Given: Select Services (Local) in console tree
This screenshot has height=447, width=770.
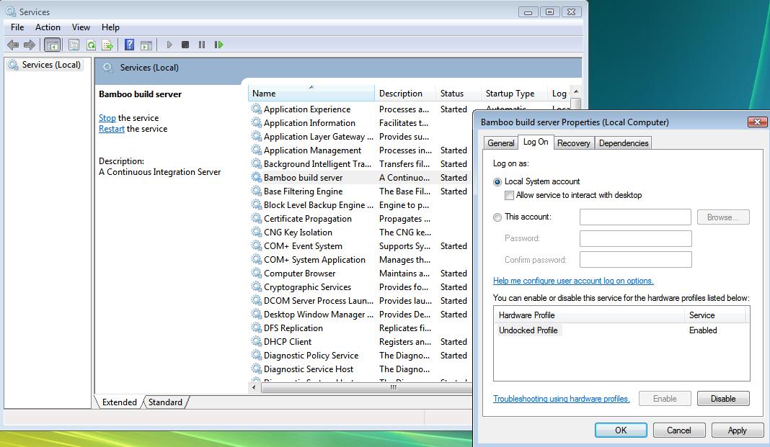Looking at the screenshot, I should pyautogui.click(x=44, y=65).
